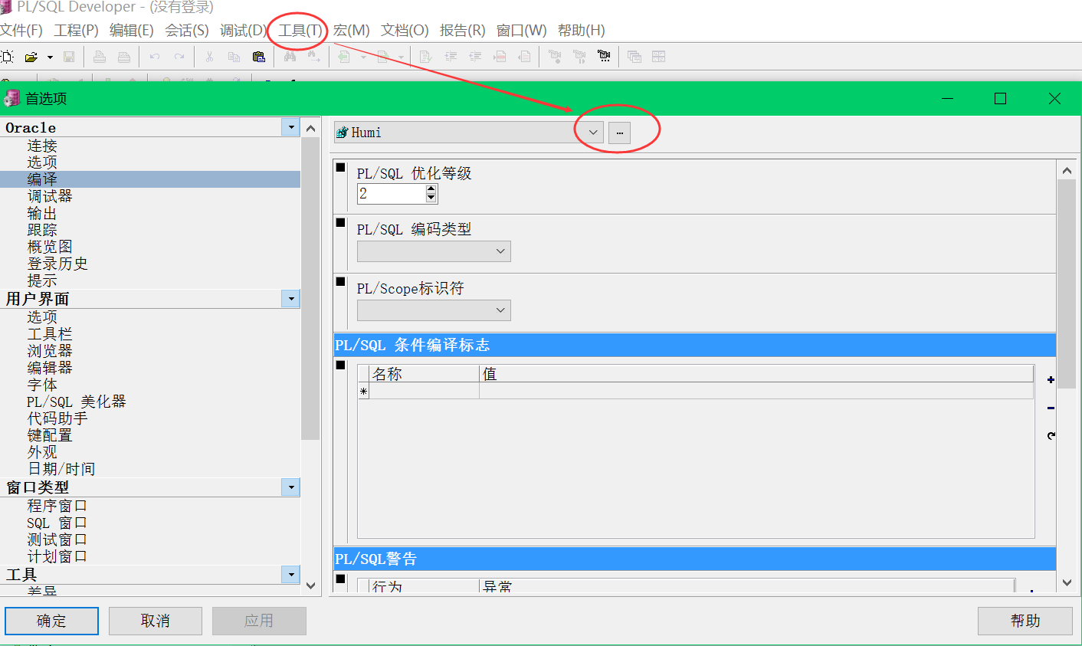Click the Paste clipboard icon
The height and width of the screenshot is (646, 1082).
click(x=259, y=57)
